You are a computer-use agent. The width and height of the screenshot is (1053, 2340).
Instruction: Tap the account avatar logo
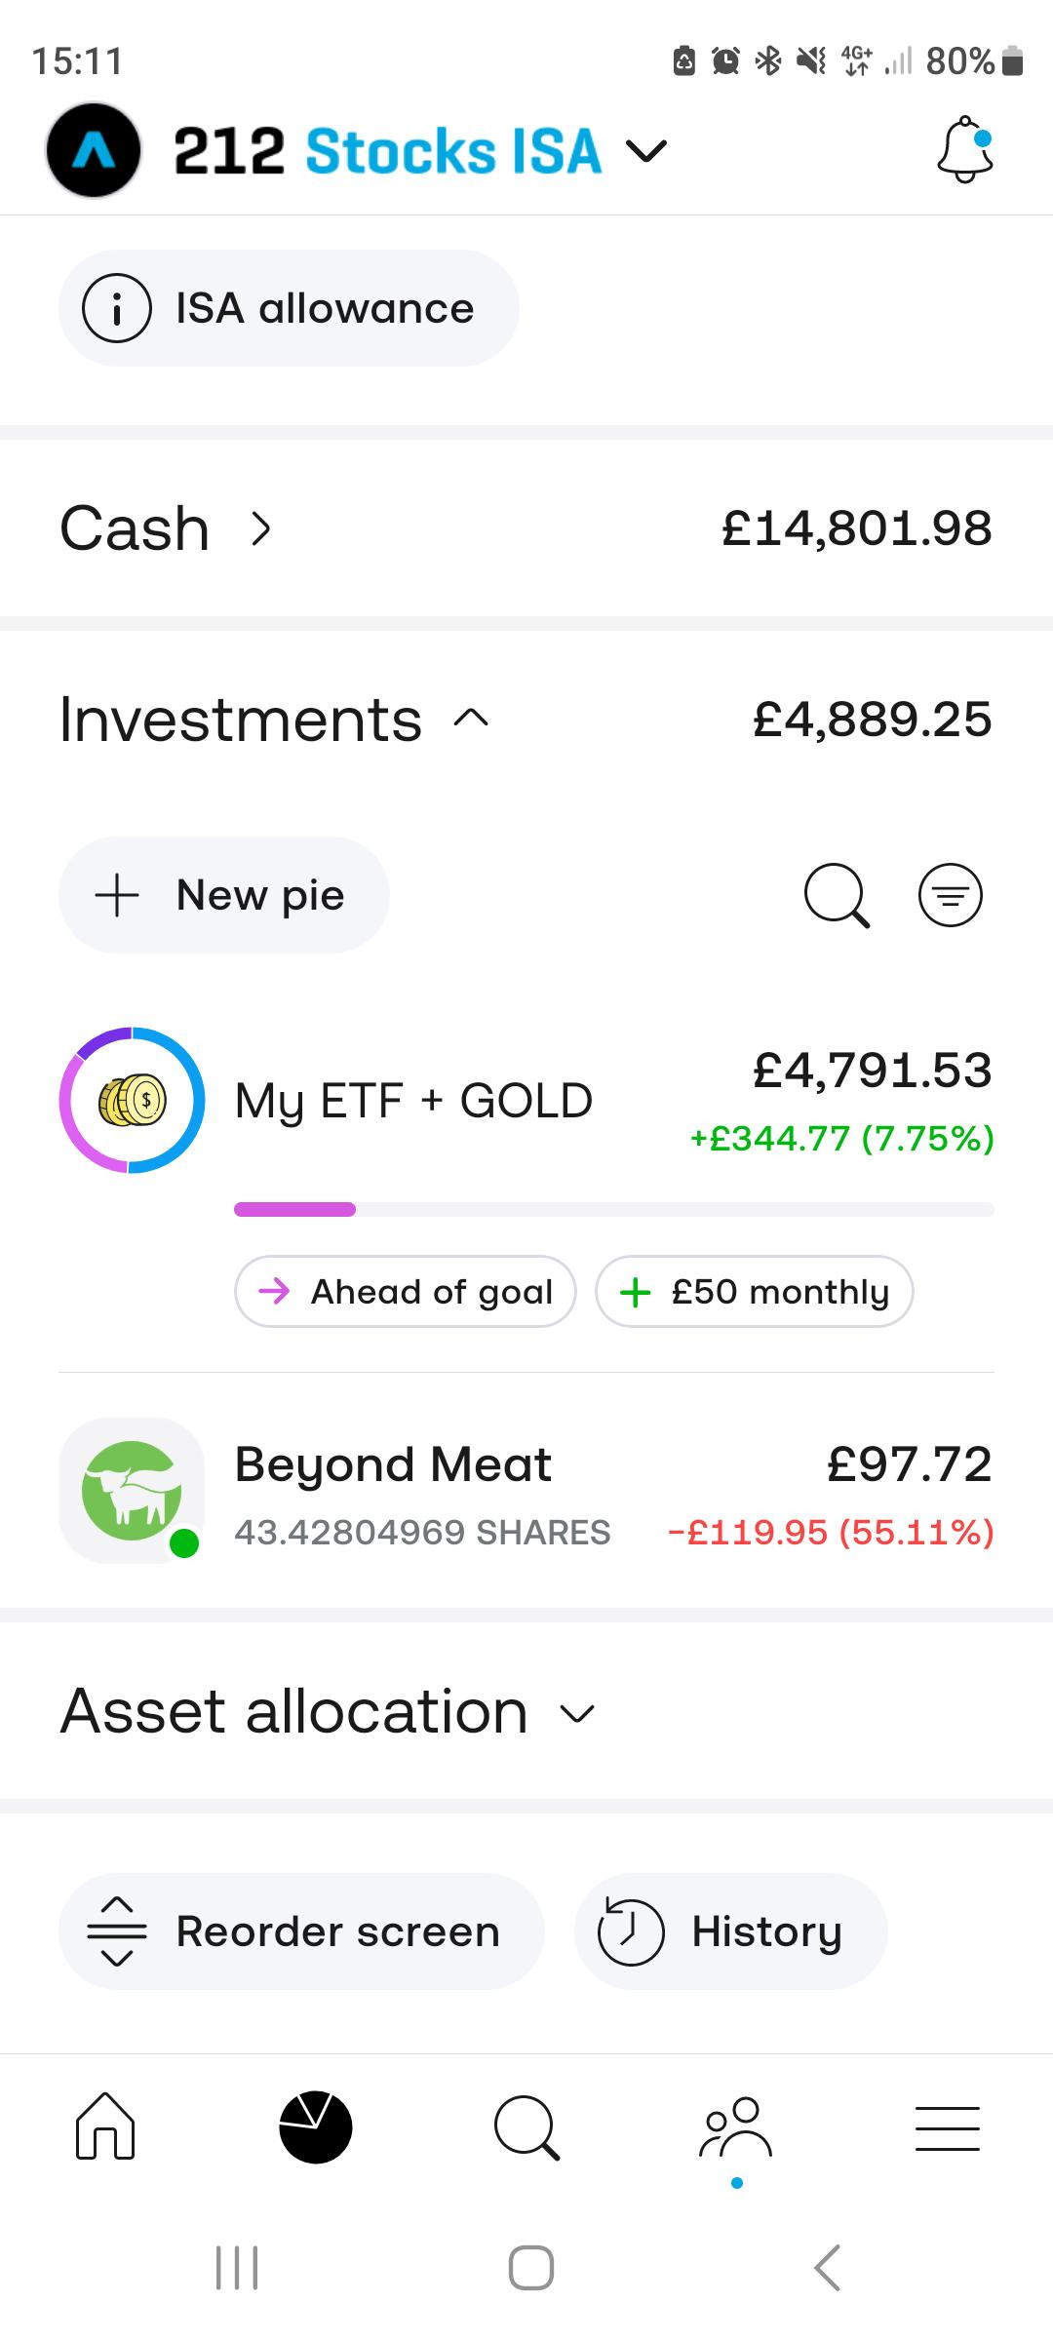[94, 150]
